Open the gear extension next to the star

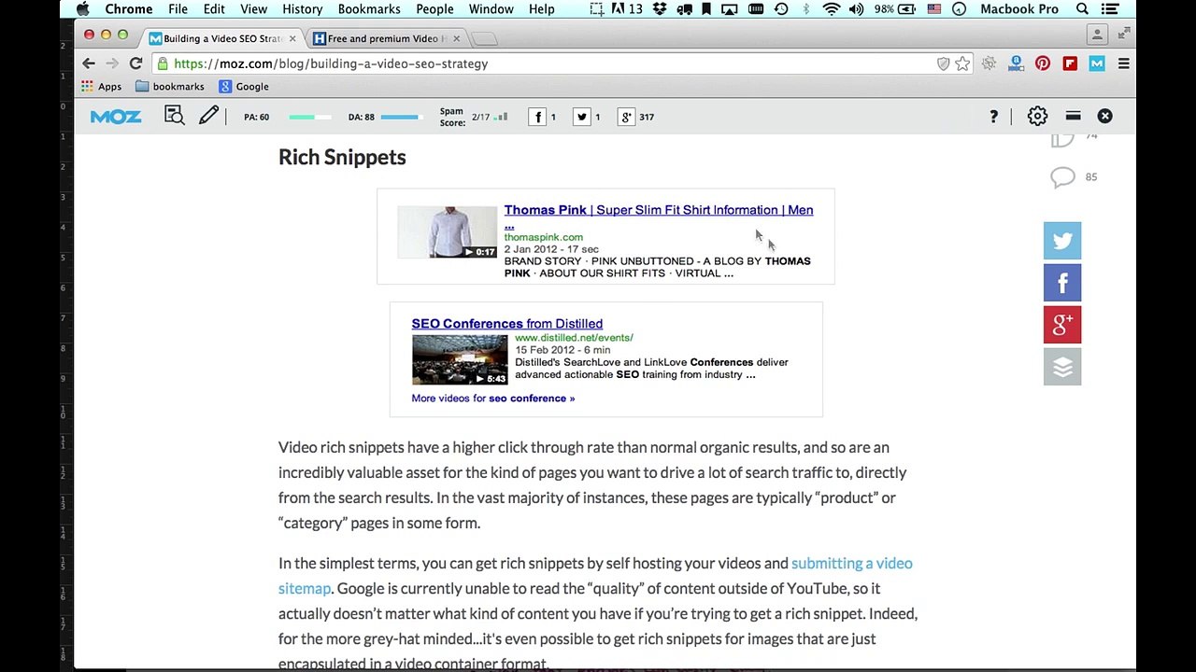point(989,63)
